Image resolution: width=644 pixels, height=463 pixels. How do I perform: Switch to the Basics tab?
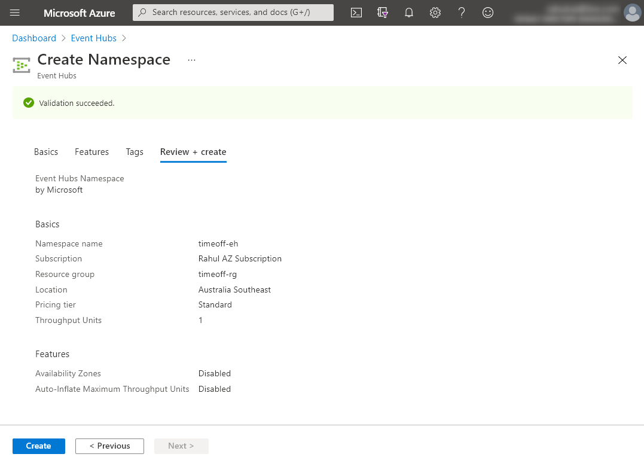coord(46,152)
